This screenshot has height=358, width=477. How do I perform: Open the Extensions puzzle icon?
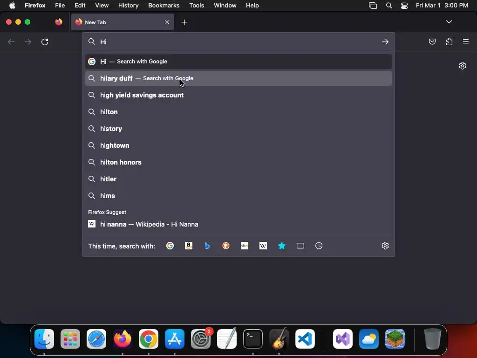[x=449, y=41]
